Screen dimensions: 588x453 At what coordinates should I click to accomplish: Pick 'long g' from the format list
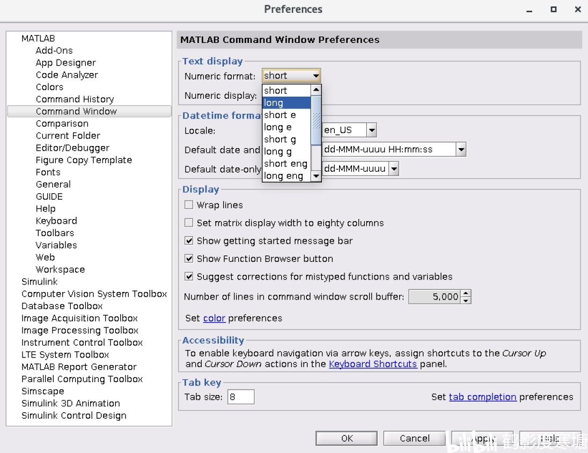pyautogui.click(x=286, y=151)
